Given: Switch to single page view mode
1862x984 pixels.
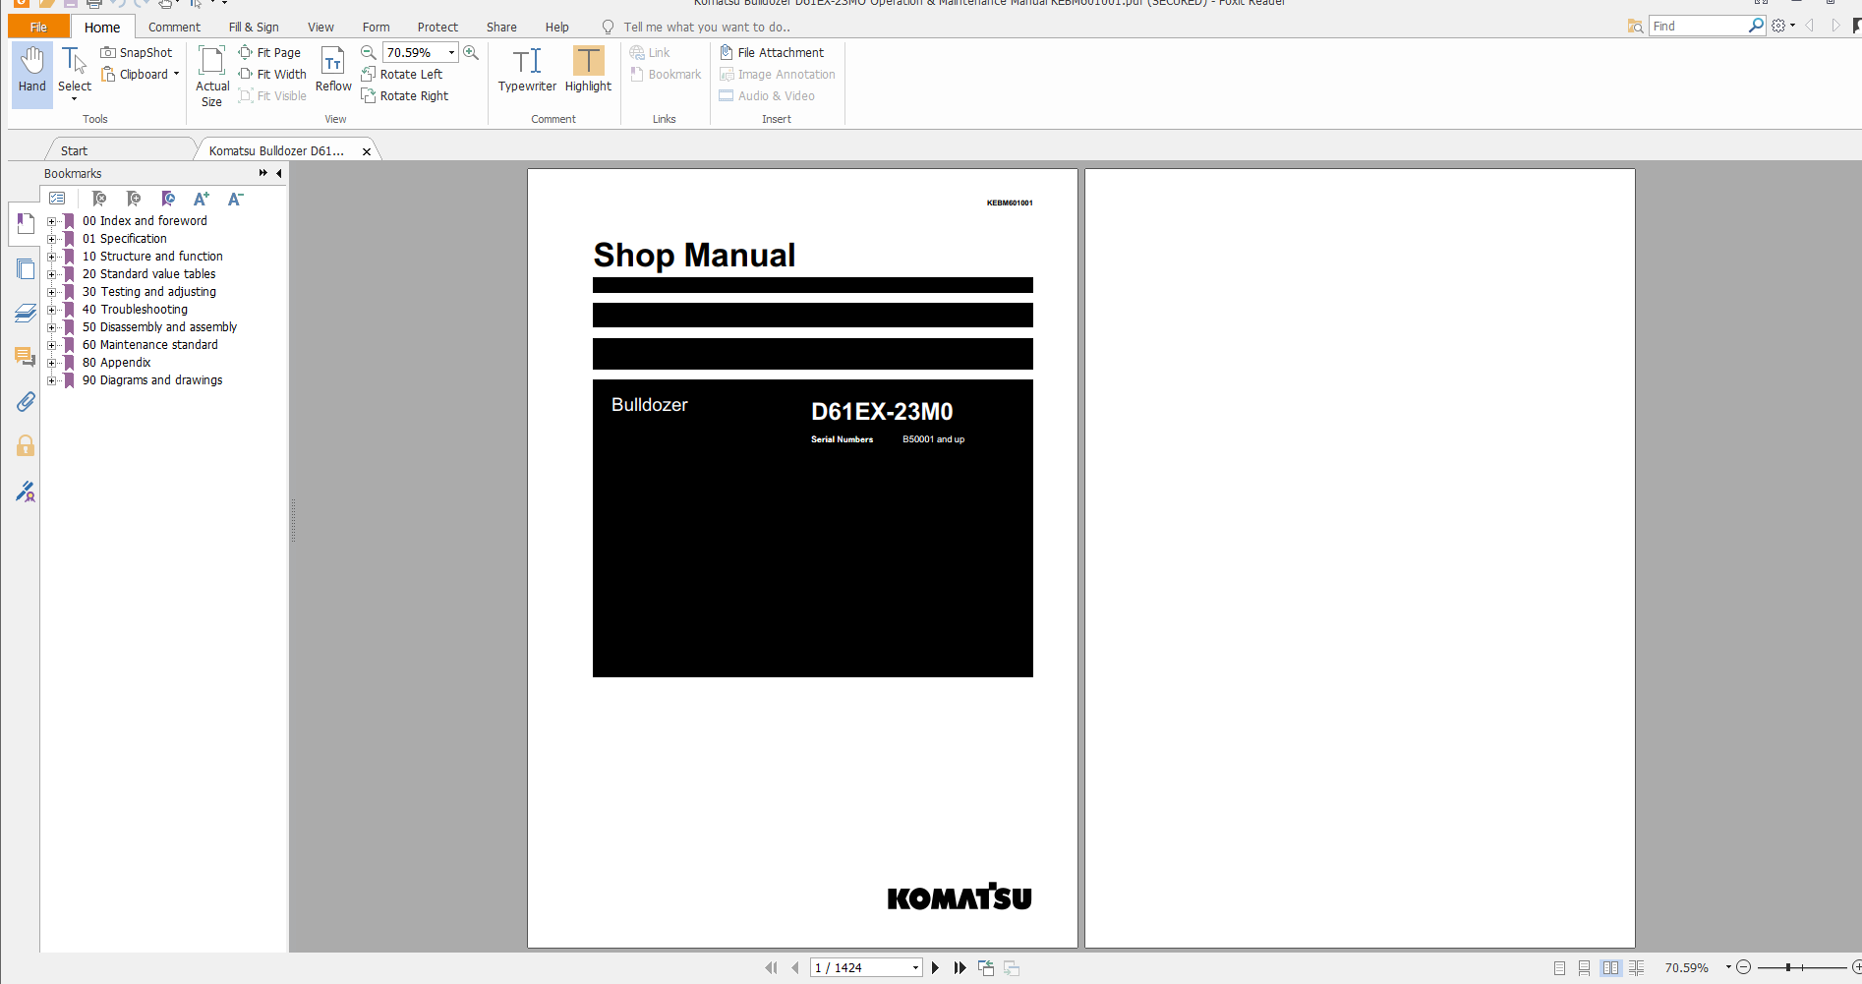Looking at the screenshot, I should [x=1559, y=968].
